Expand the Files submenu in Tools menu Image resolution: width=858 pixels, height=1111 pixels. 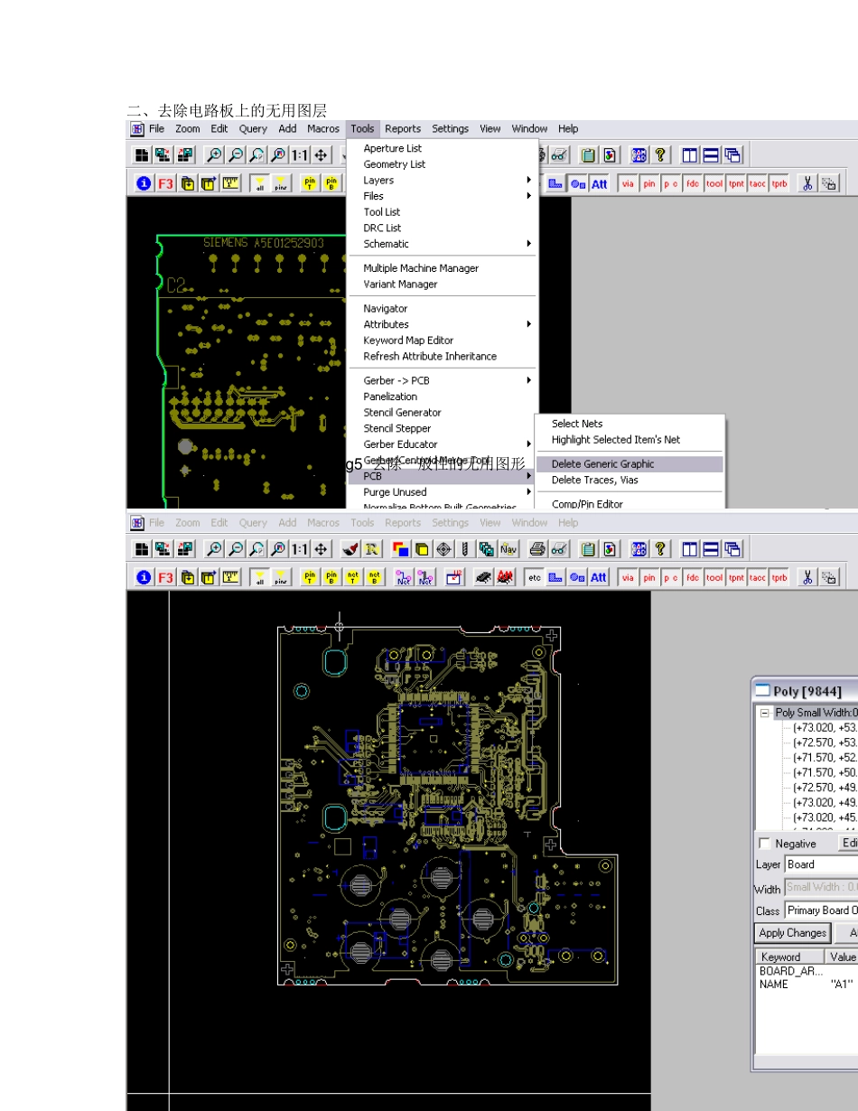[443, 196]
